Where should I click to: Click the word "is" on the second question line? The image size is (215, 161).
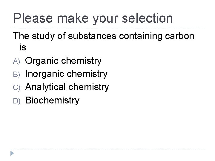point(23,48)
